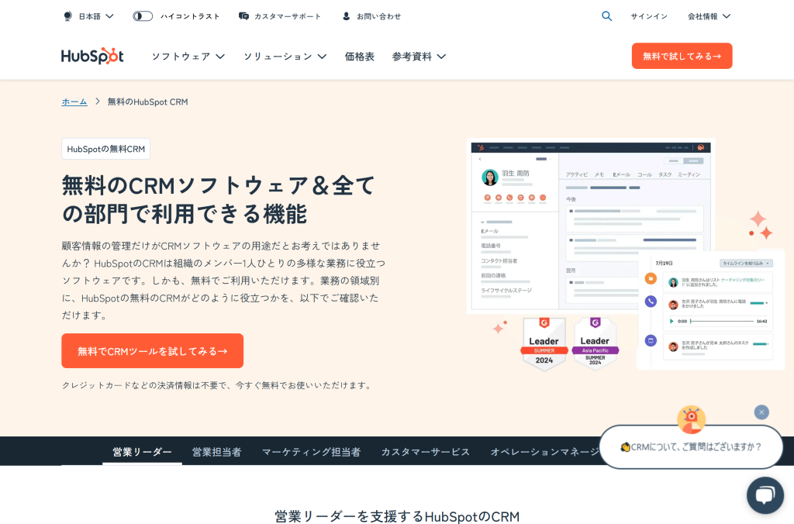The height and width of the screenshot is (524, 794).
Task: Click the 価格表 navigation link
Action: [360, 57]
